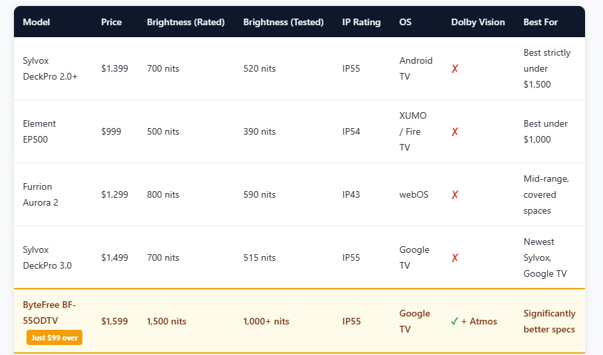Click the 'Significantly better specs' text
Image resolution: width=603 pixels, height=355 pixels.
click(x=549, y=321)
